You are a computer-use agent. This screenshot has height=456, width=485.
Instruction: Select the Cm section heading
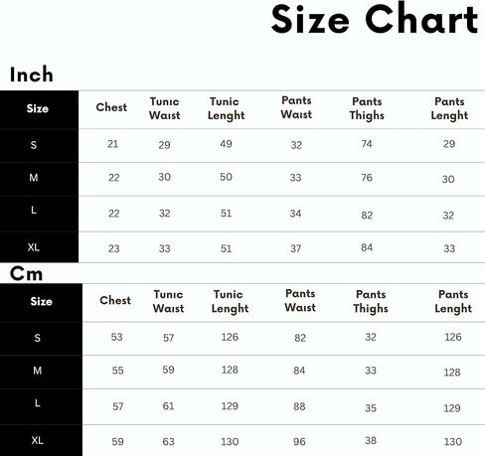[26, 274]
